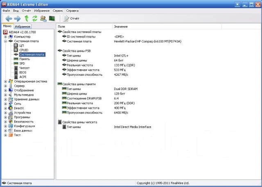
Task: Click the DirectX logo icon
Action: point(11,108)
